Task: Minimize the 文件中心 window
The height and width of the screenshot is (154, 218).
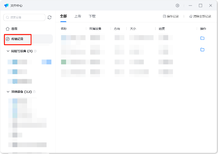Action: pyautogui.click(x=190, y=5)
